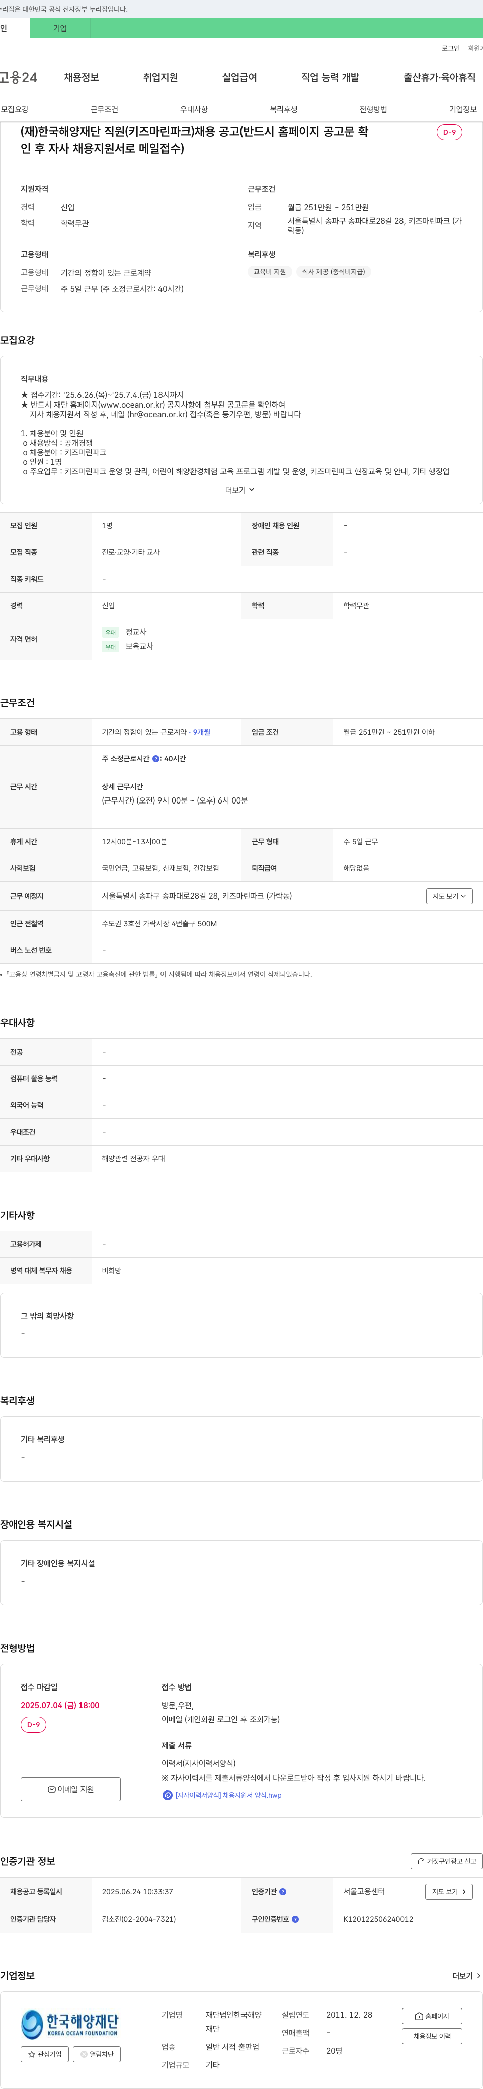Open 채용정보 main menu
This screenshot has height=2089, width=483.
(x=81, y=78)
